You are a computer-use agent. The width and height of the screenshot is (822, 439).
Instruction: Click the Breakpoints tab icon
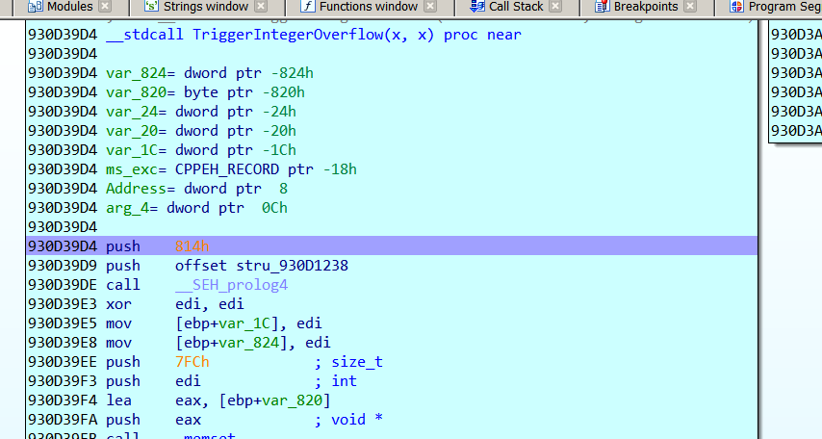[x=603, y=7]
